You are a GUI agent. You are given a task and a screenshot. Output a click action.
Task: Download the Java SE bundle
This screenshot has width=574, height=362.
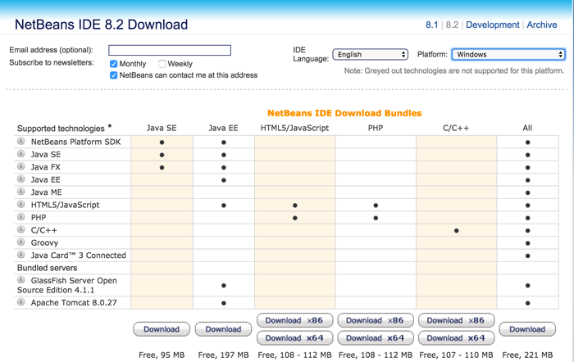point(162,329)
